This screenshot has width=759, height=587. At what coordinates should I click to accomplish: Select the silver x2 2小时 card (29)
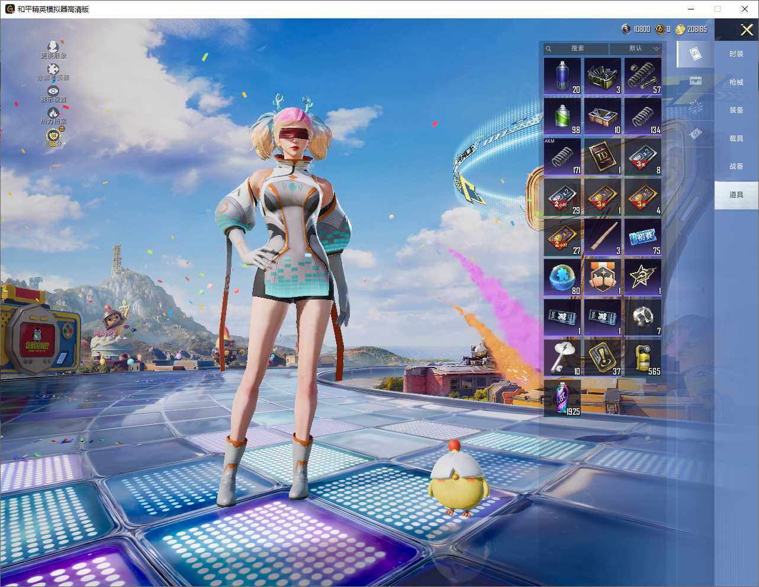[x=562, y=196]
